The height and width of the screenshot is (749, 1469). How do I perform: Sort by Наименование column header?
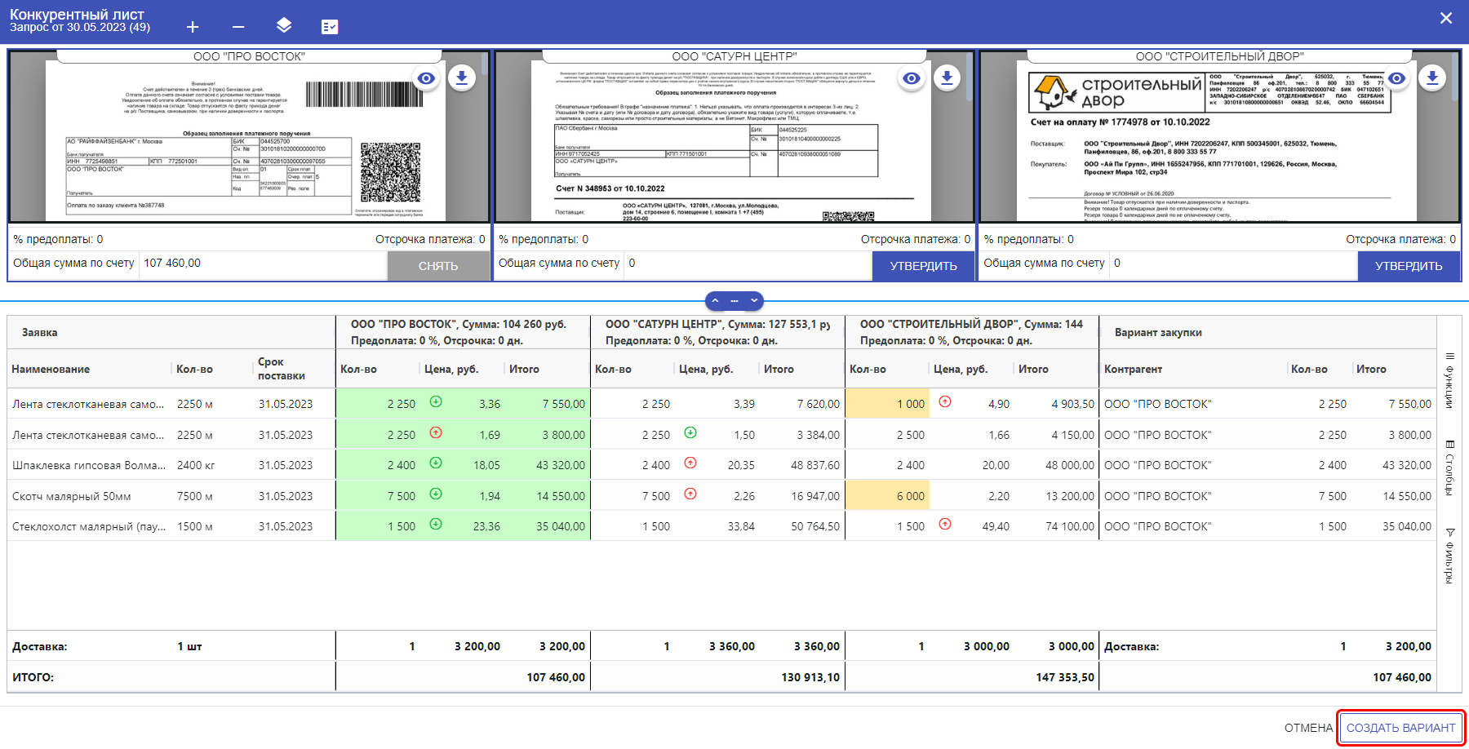(x=51, y=370)
